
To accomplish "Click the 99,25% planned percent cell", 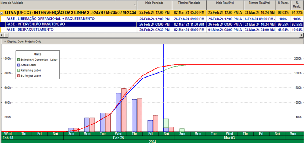I will 283,24.
